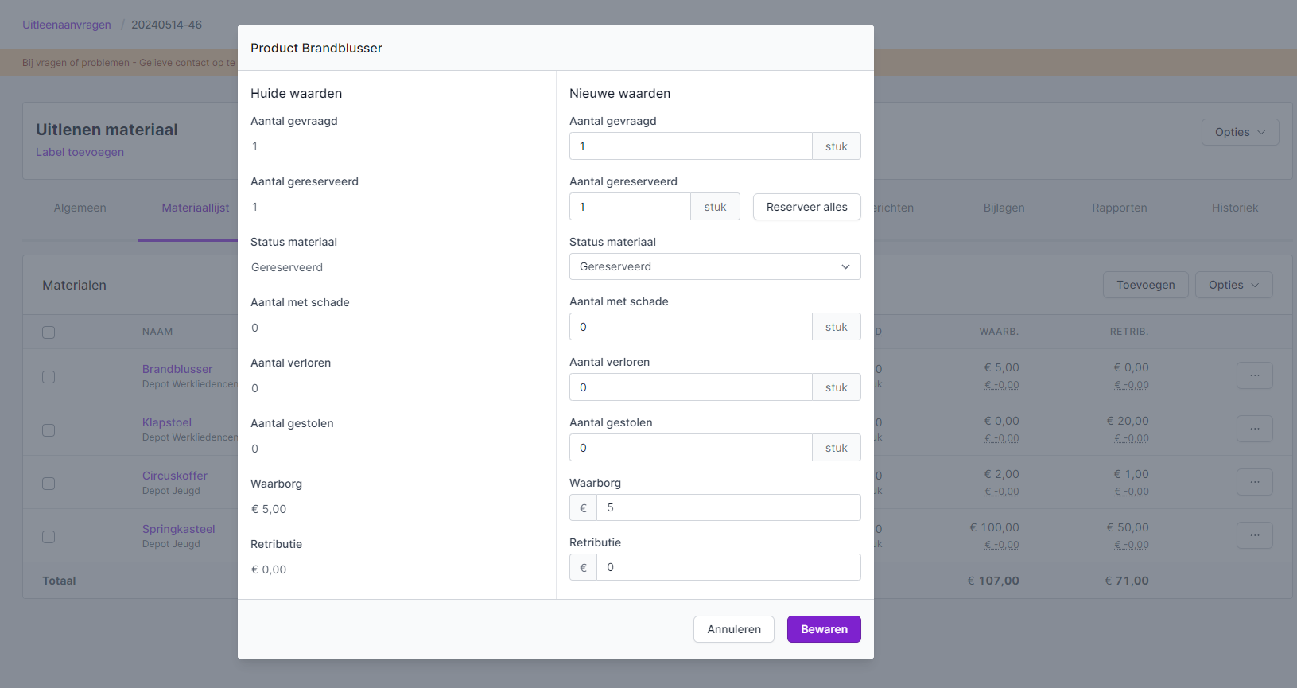Open the Opties dropdown in page header
This screenshot has height=688, width=1297.
pyautogui.click(x=1240, y=132)
